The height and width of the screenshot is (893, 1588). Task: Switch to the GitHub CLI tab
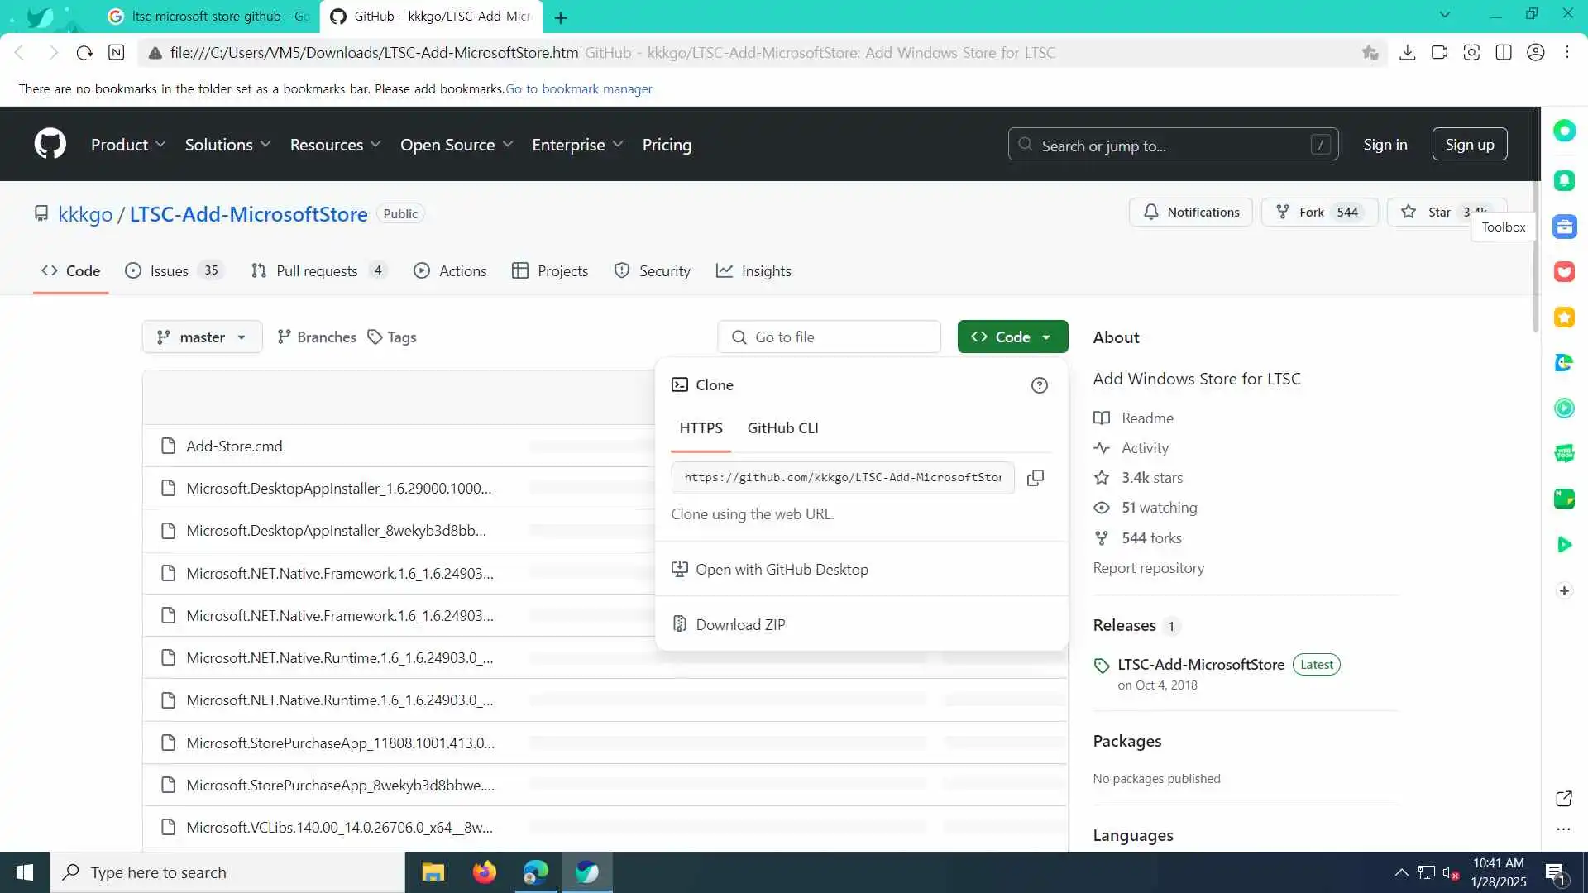(782, 428)
